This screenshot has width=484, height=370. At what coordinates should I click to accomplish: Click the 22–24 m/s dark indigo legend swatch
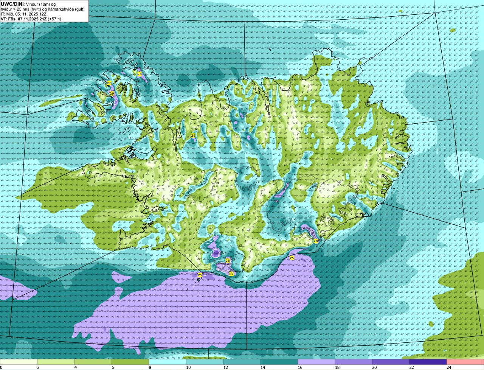pos(428,362)
